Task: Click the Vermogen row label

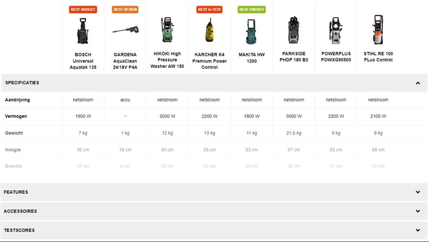Action: coord(16,116)
